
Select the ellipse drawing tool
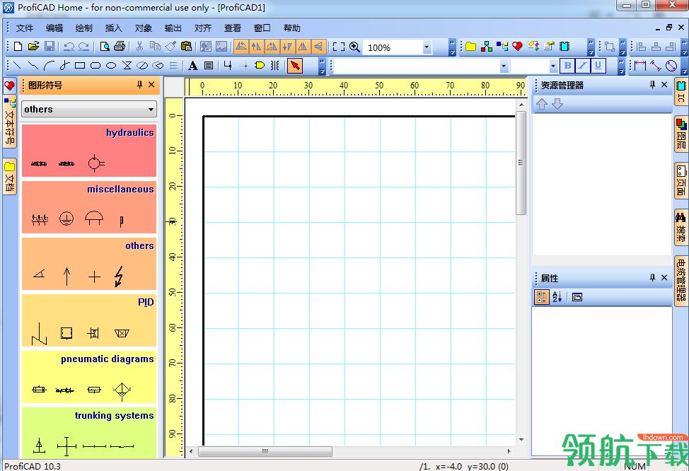point(111,66)
